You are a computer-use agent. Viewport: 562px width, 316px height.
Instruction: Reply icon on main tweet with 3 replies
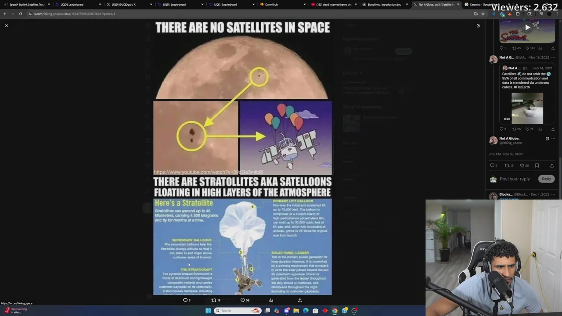[492, 165]
